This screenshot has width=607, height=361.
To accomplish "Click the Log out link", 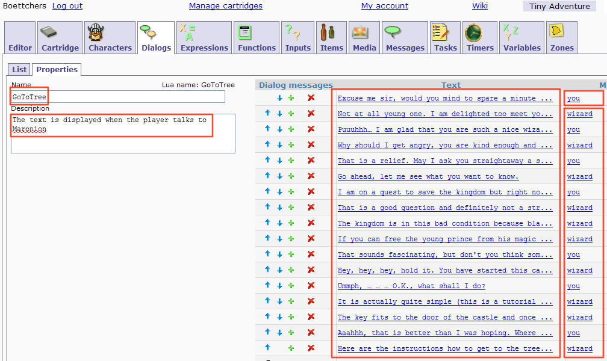I will (67, 6).
